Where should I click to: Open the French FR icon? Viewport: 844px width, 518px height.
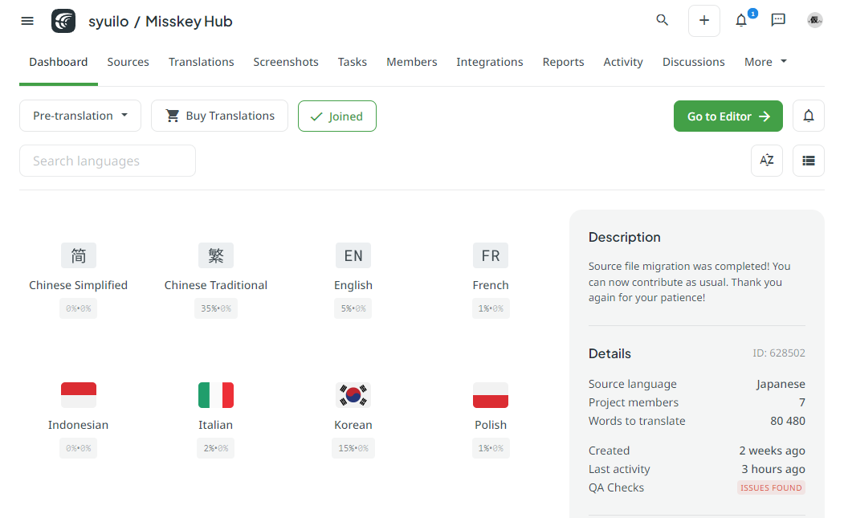tap(491, 255)
